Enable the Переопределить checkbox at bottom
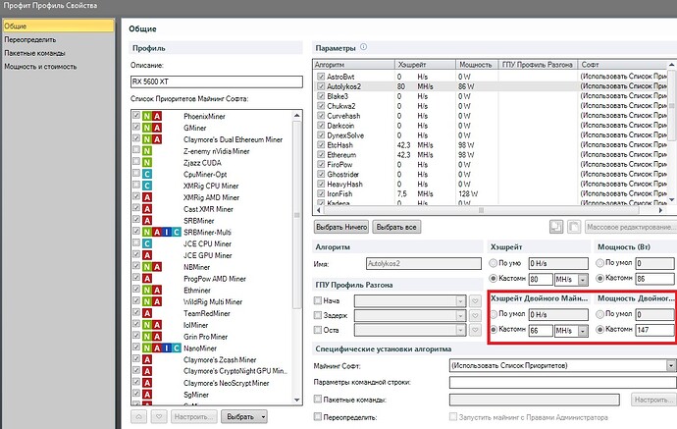The height and width of the screenshot is (429, 677). (x=318, y=417)
